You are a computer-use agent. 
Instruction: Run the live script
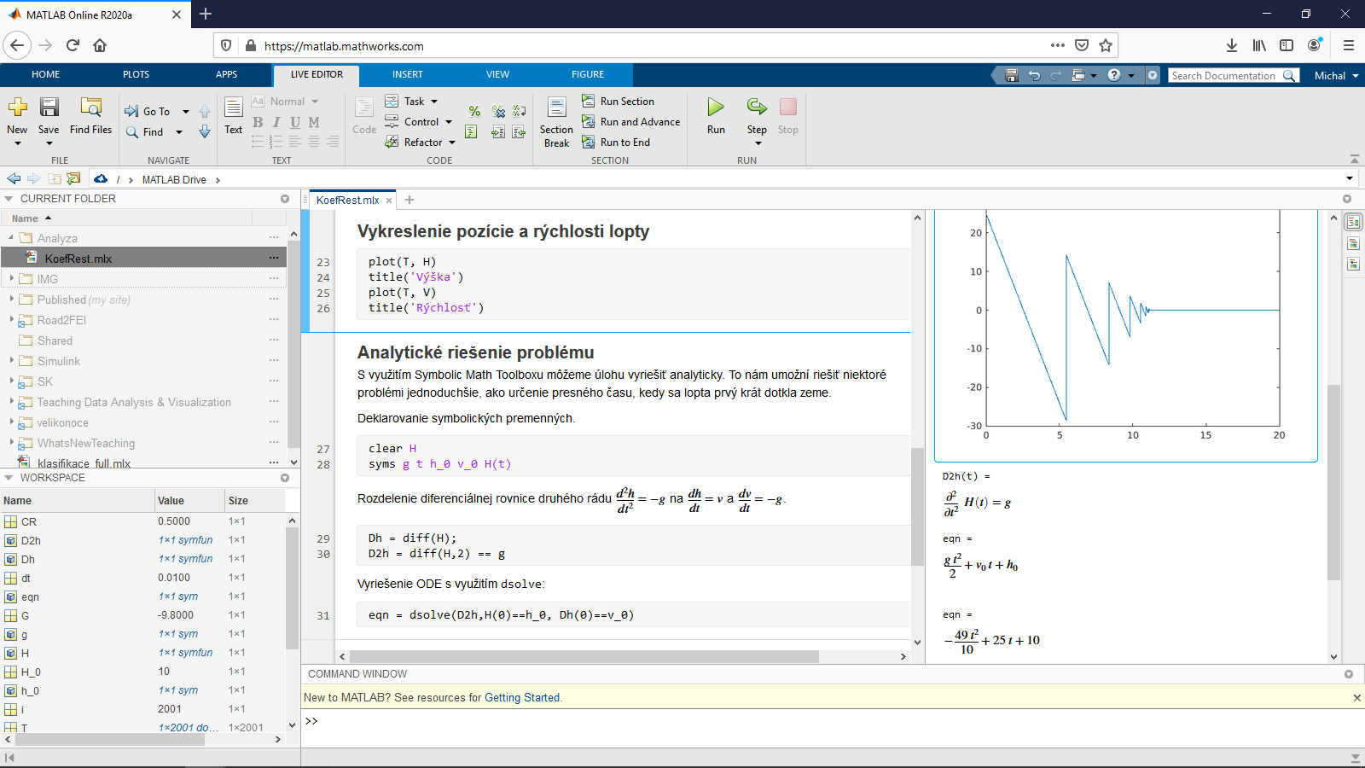coord(716,115)
